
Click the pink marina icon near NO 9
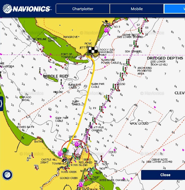pos(107,30)
